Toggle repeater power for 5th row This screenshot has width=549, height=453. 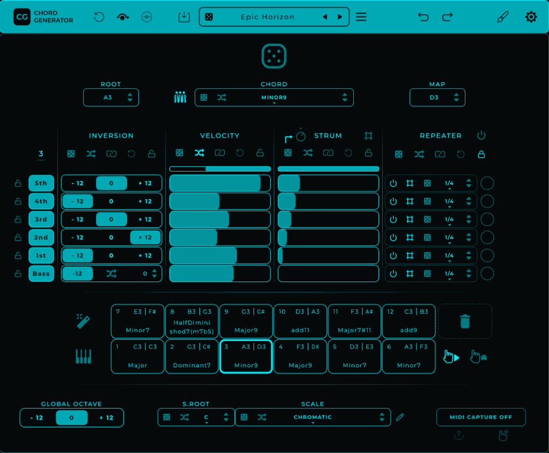(x=393, y=183)
